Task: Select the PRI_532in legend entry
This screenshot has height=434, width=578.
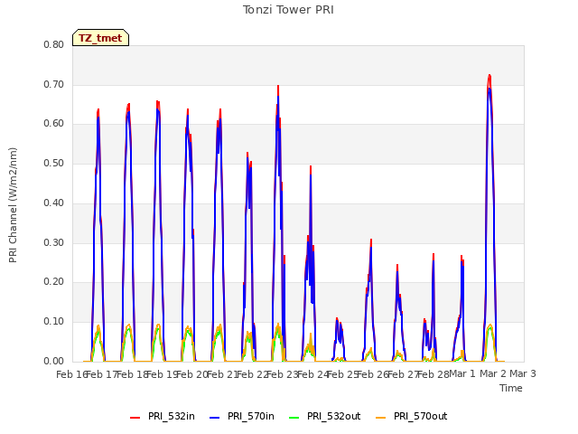Action: (163, 416)
